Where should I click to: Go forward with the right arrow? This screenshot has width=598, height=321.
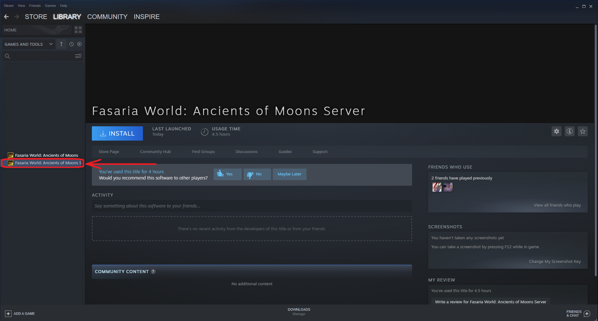[17, 17]
